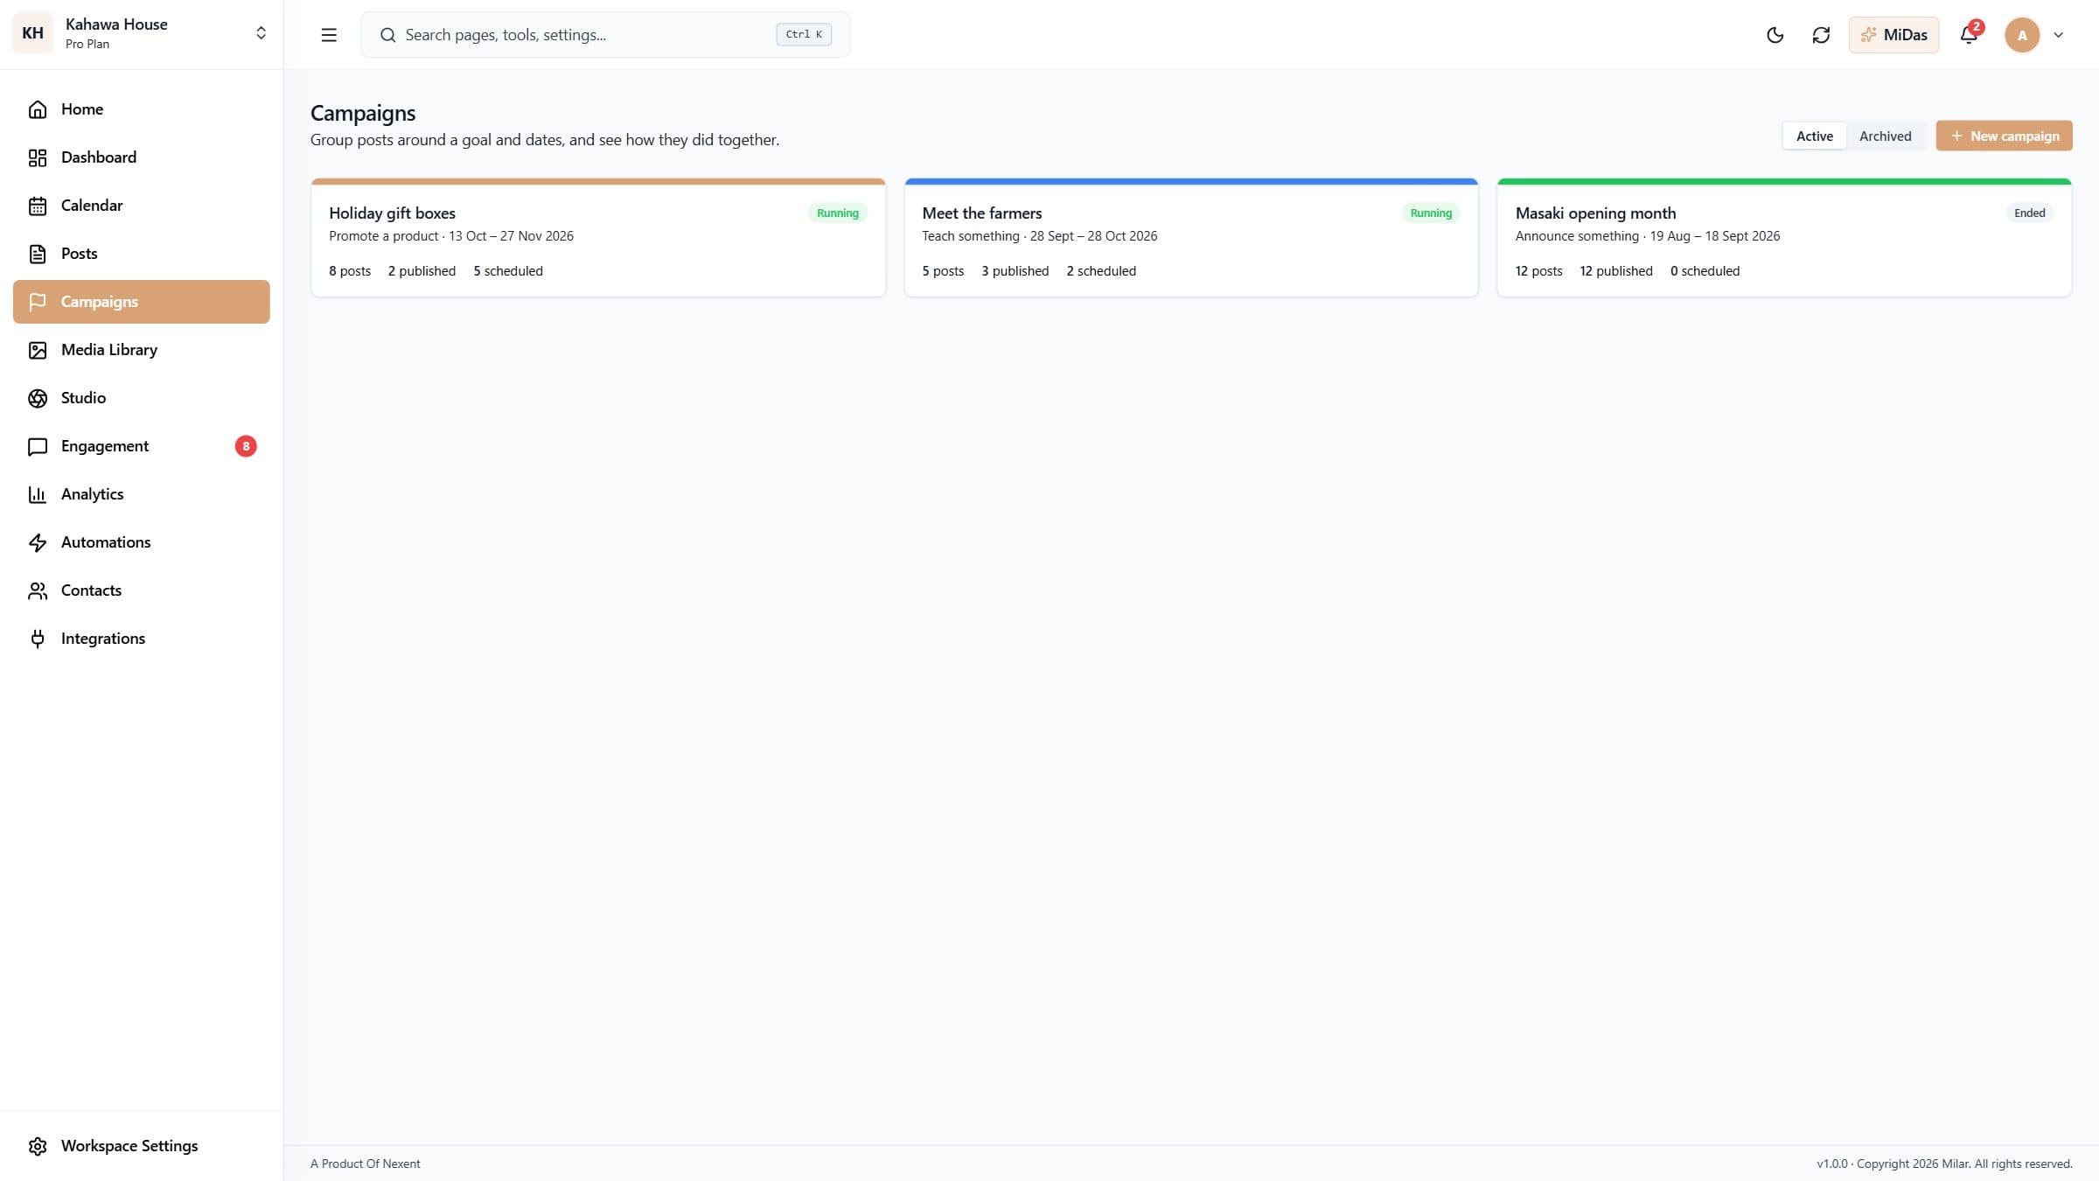Screen dimensions: 2099x1181
Task: Click the Analytics label in sidebar
Action: 92,494
